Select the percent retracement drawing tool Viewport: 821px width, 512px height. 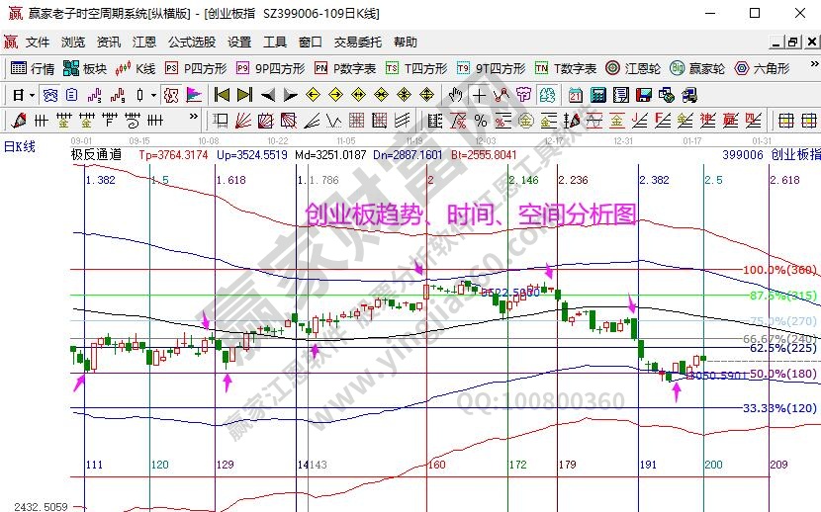click(x=481, y=121)
